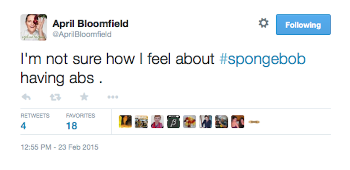The height and width of the screenshot is (170, 350).
Task: Click the beta symbol chalkboard avatar
Action: click(x=173, y=122)
